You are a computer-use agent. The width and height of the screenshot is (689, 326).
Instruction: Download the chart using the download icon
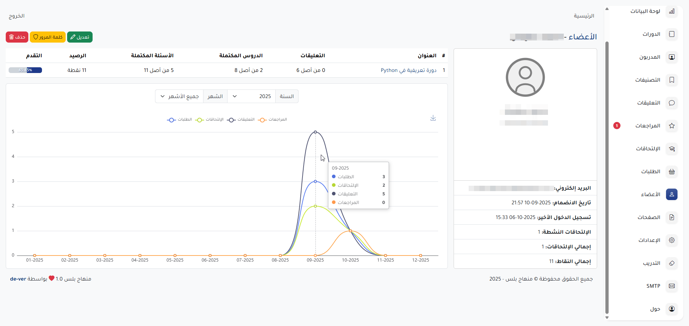click(x=433, y=118)
